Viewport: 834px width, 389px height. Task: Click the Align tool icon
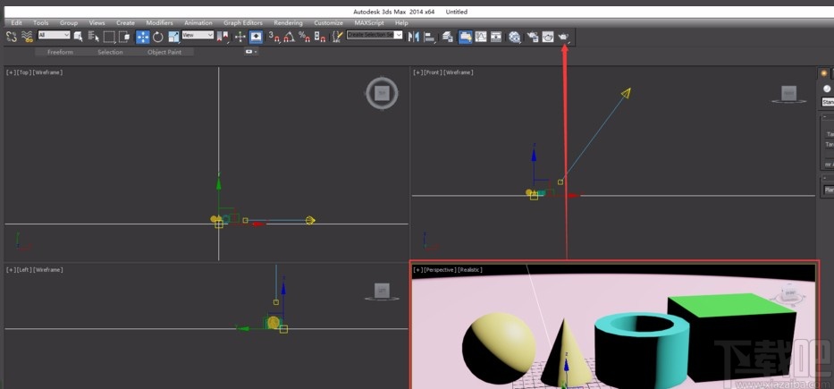(429, 37)
